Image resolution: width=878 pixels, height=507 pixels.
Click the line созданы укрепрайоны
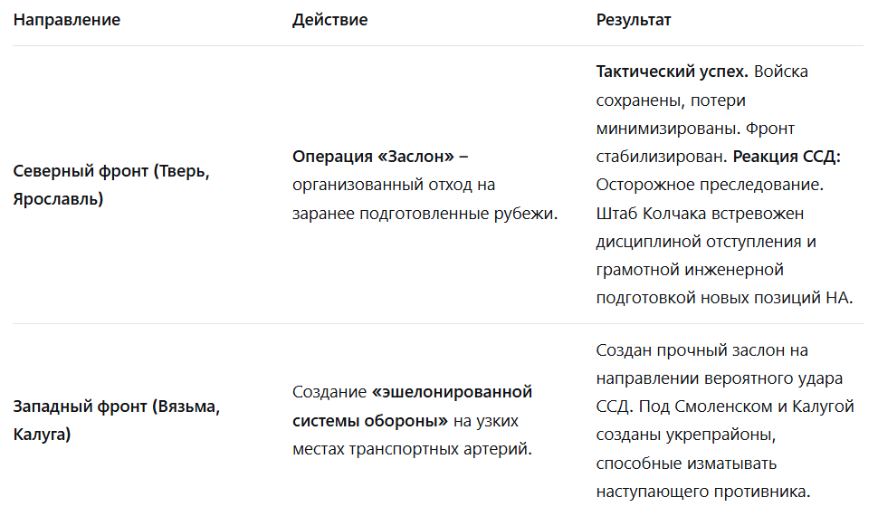point(686,435)
